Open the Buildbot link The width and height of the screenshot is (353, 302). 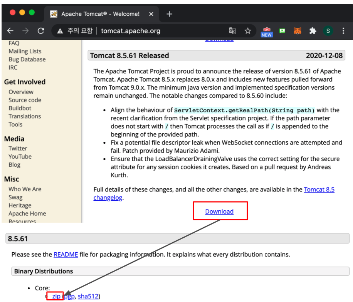[20, 108]
